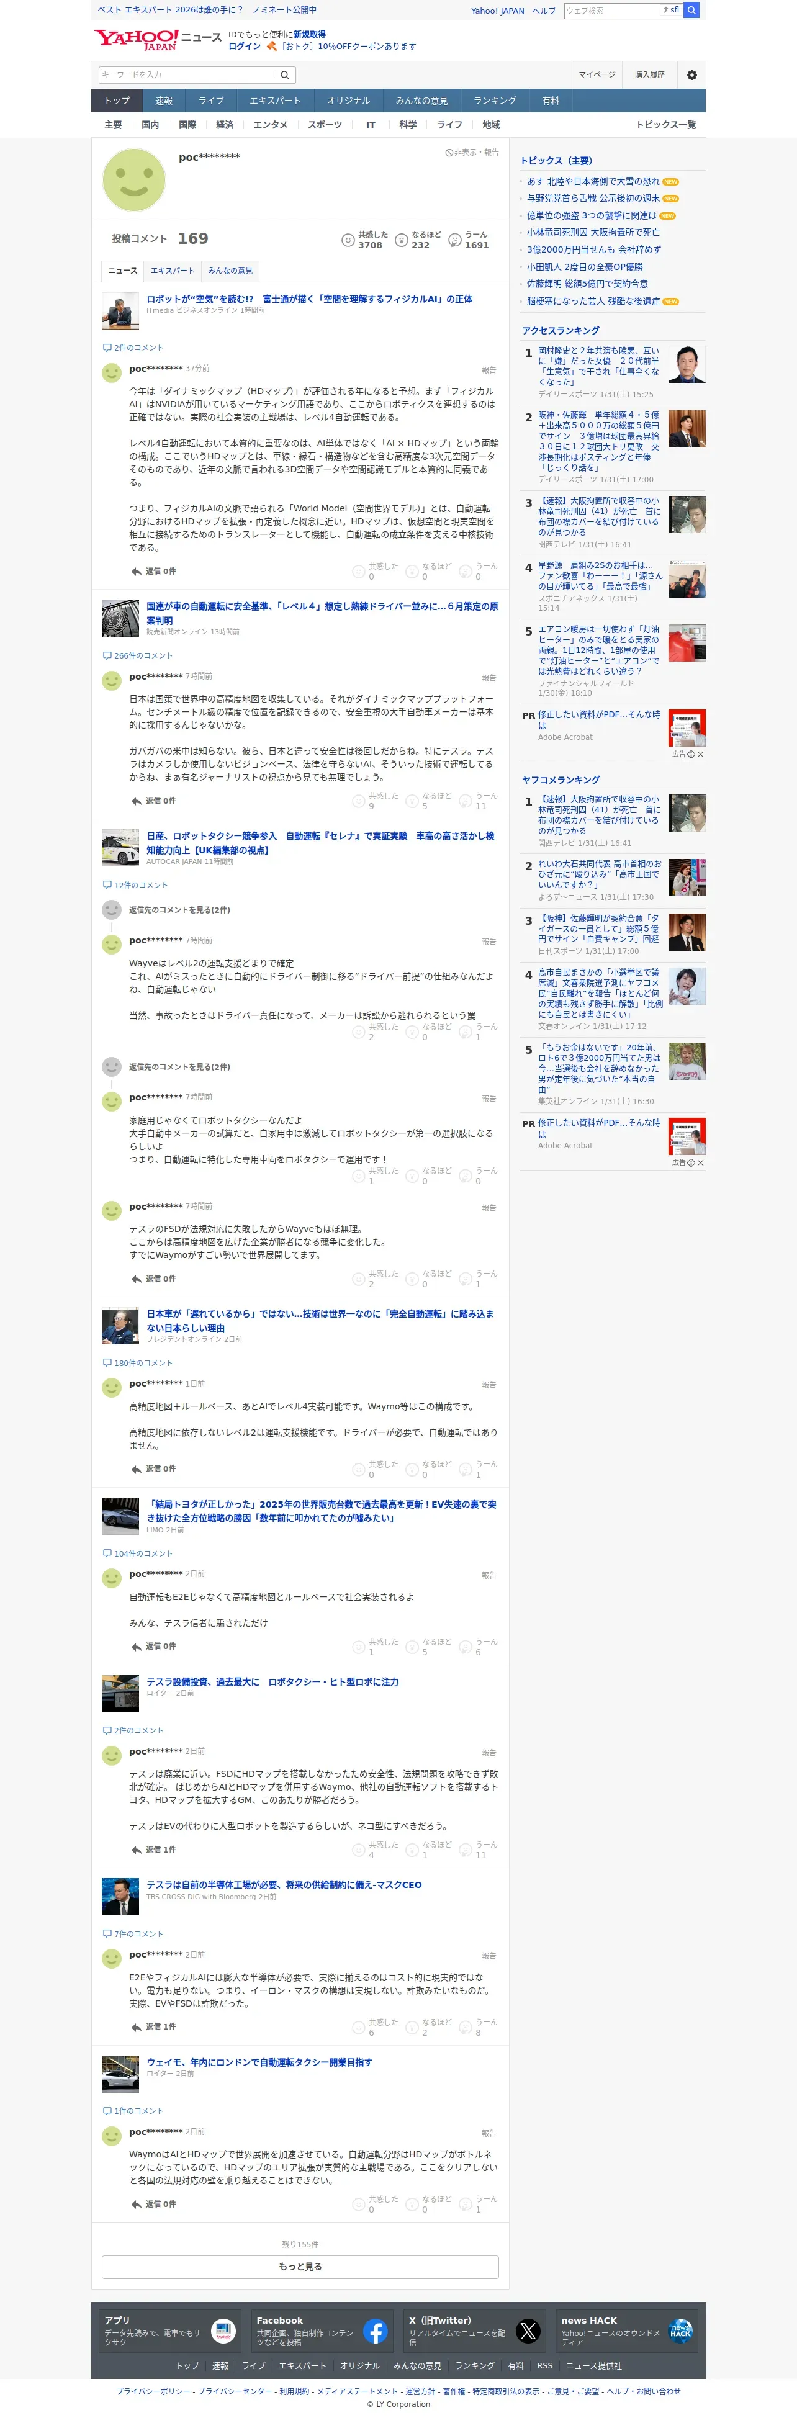
Task: Open 日本車が「遅れているから」ではない article headline
Action: click(320, 1321)
